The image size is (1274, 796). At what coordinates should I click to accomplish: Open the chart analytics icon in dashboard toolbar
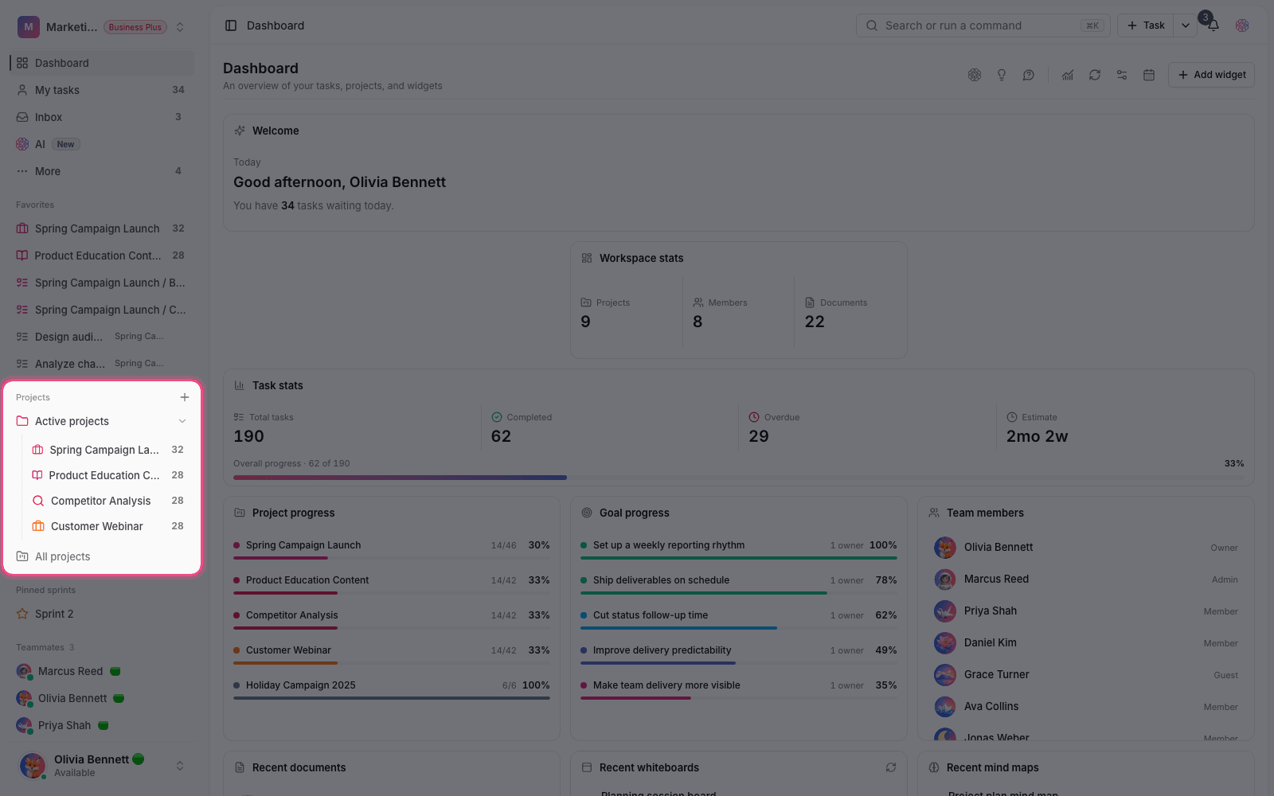pyautogui.click(x=1068, y=75)
